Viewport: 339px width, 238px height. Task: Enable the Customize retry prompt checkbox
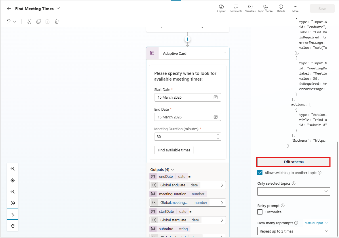coord(260,212)
